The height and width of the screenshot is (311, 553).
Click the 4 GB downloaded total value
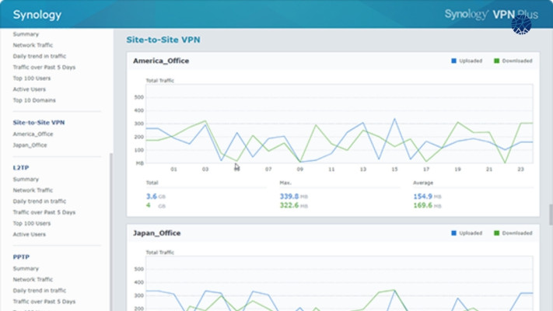156,205
